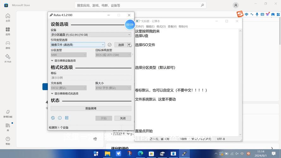
Task: Click the 关闭 button in Rufus
Action: pyautogui.click(x=123, y=118)
